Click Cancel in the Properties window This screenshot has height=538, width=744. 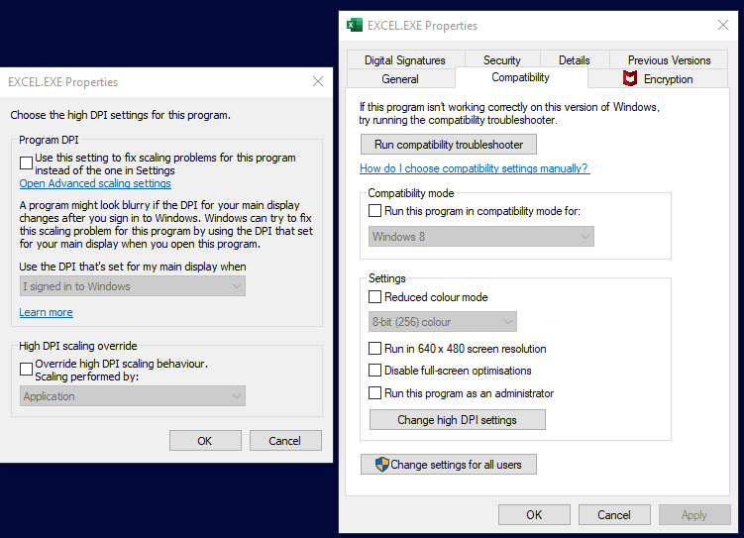[614, 515]
